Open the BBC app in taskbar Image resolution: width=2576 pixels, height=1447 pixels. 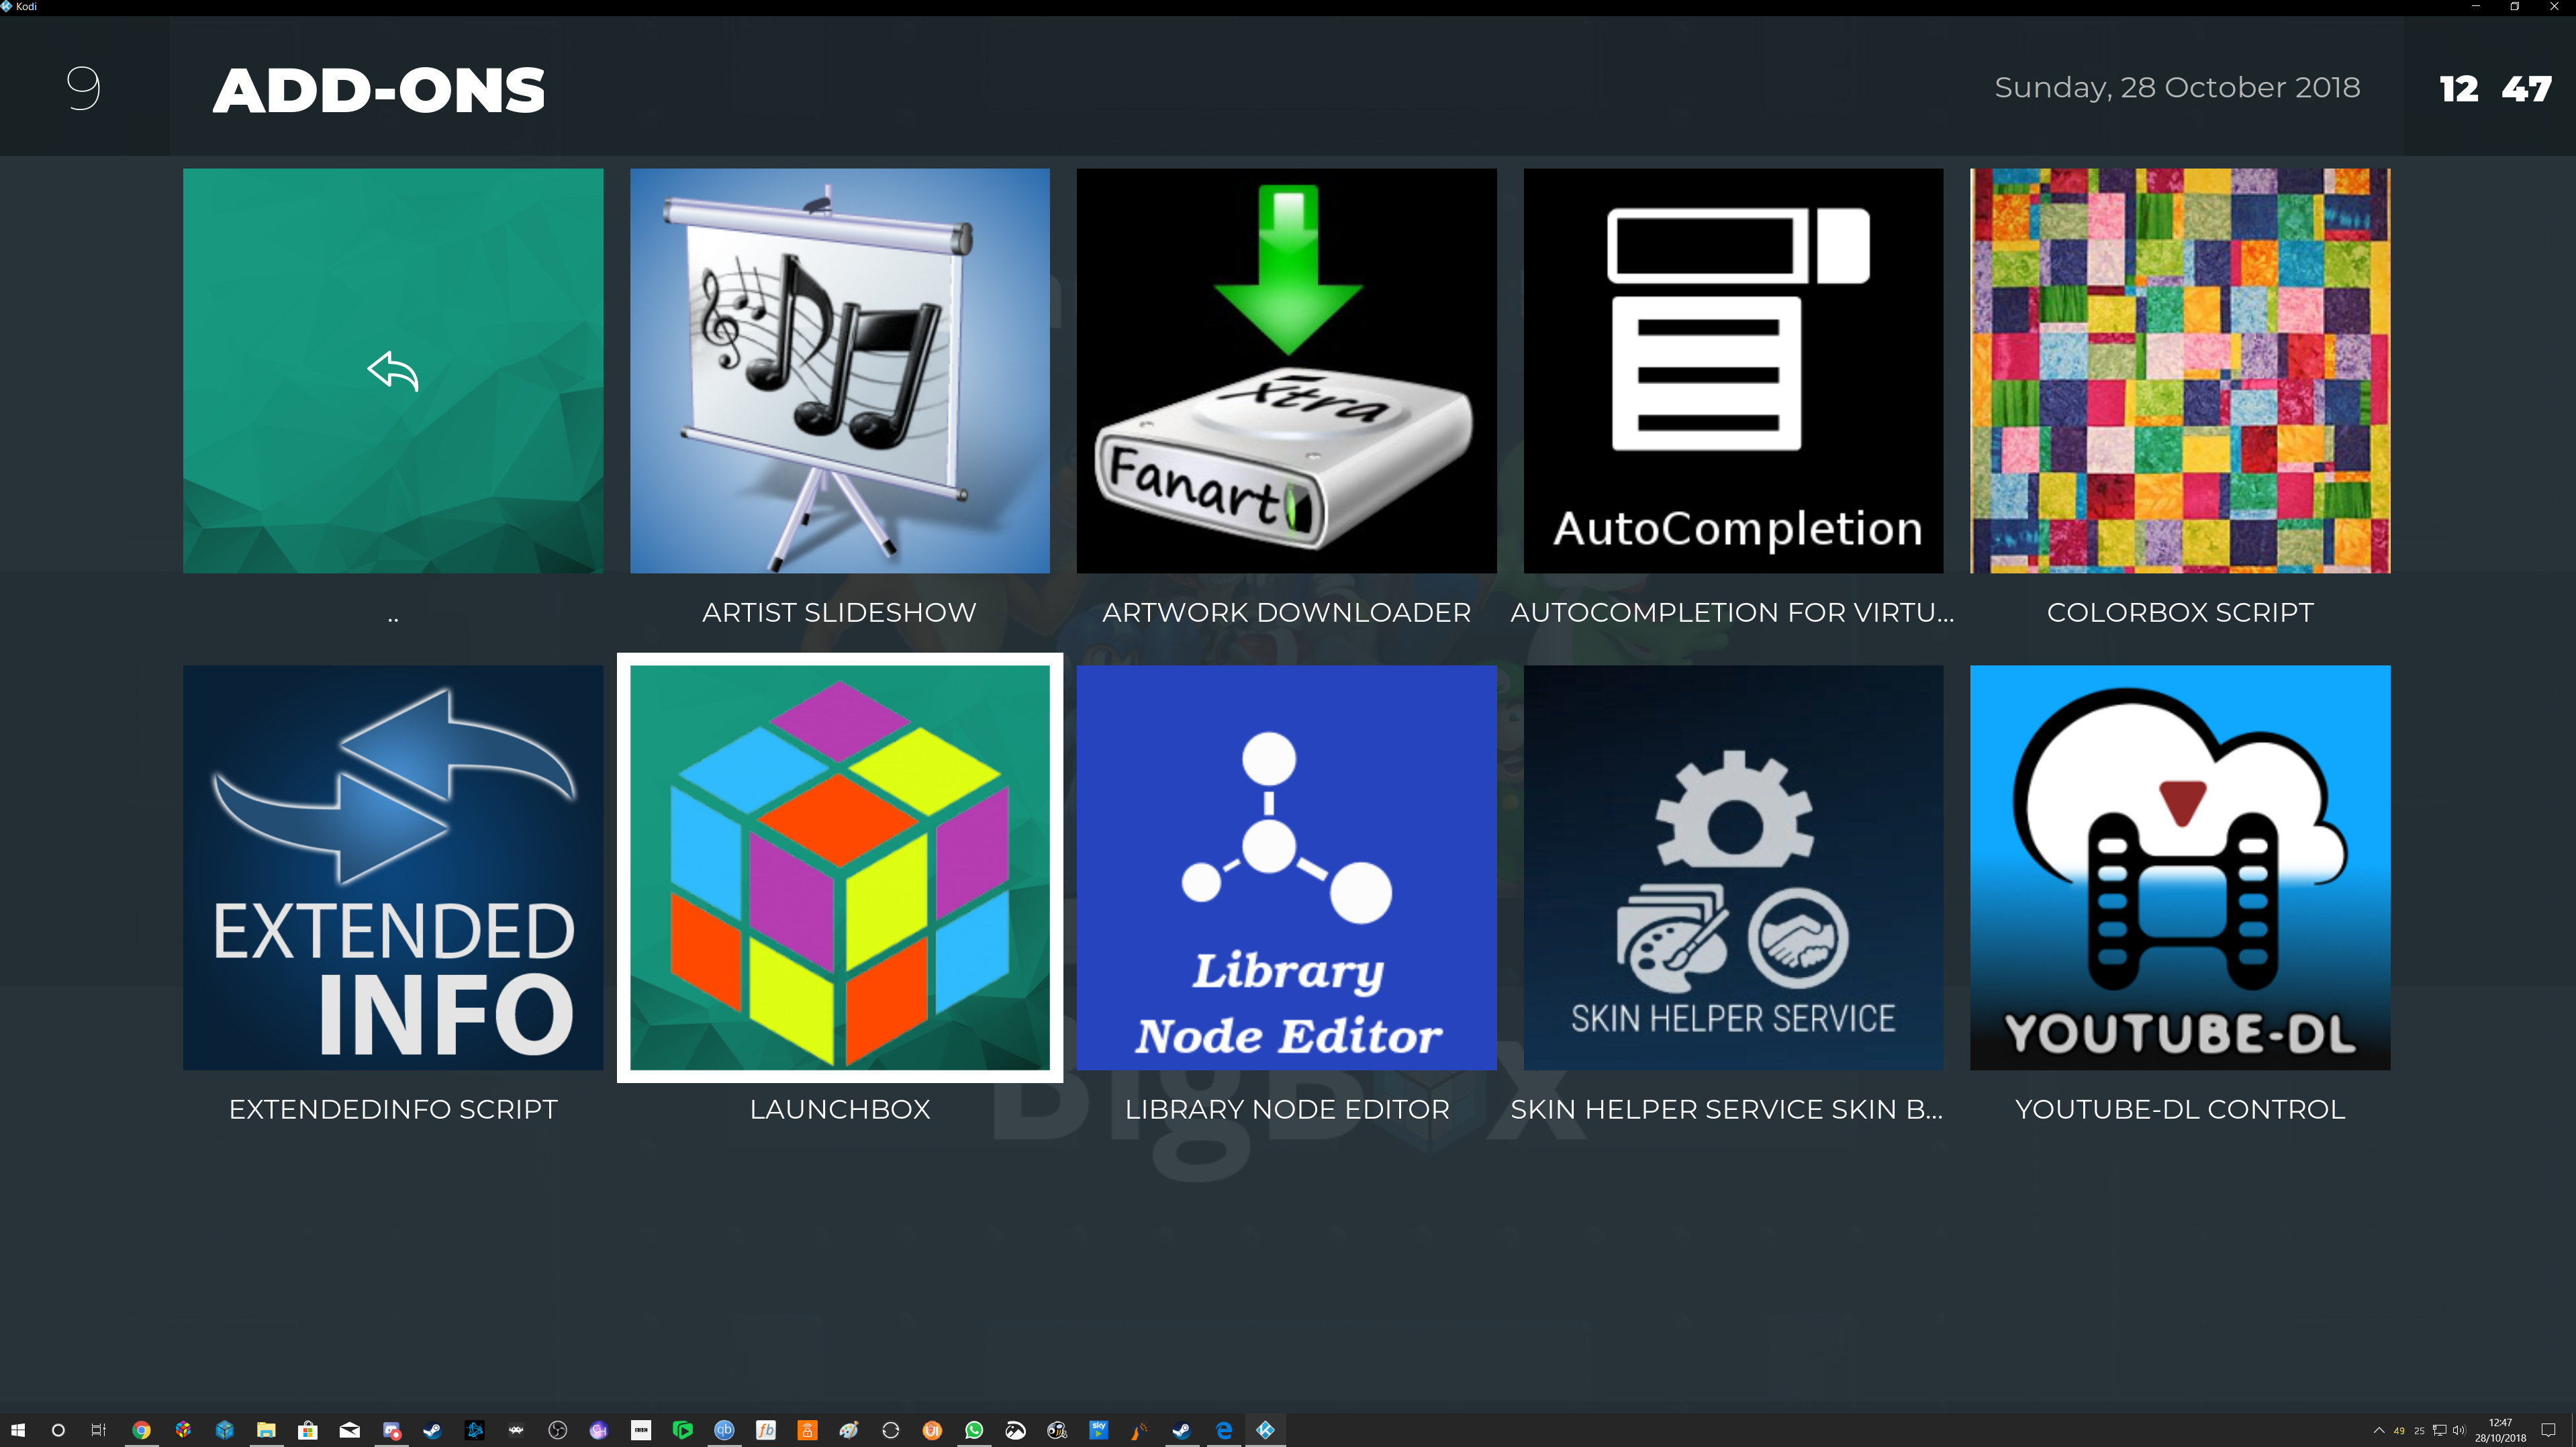coord(641,1430)
